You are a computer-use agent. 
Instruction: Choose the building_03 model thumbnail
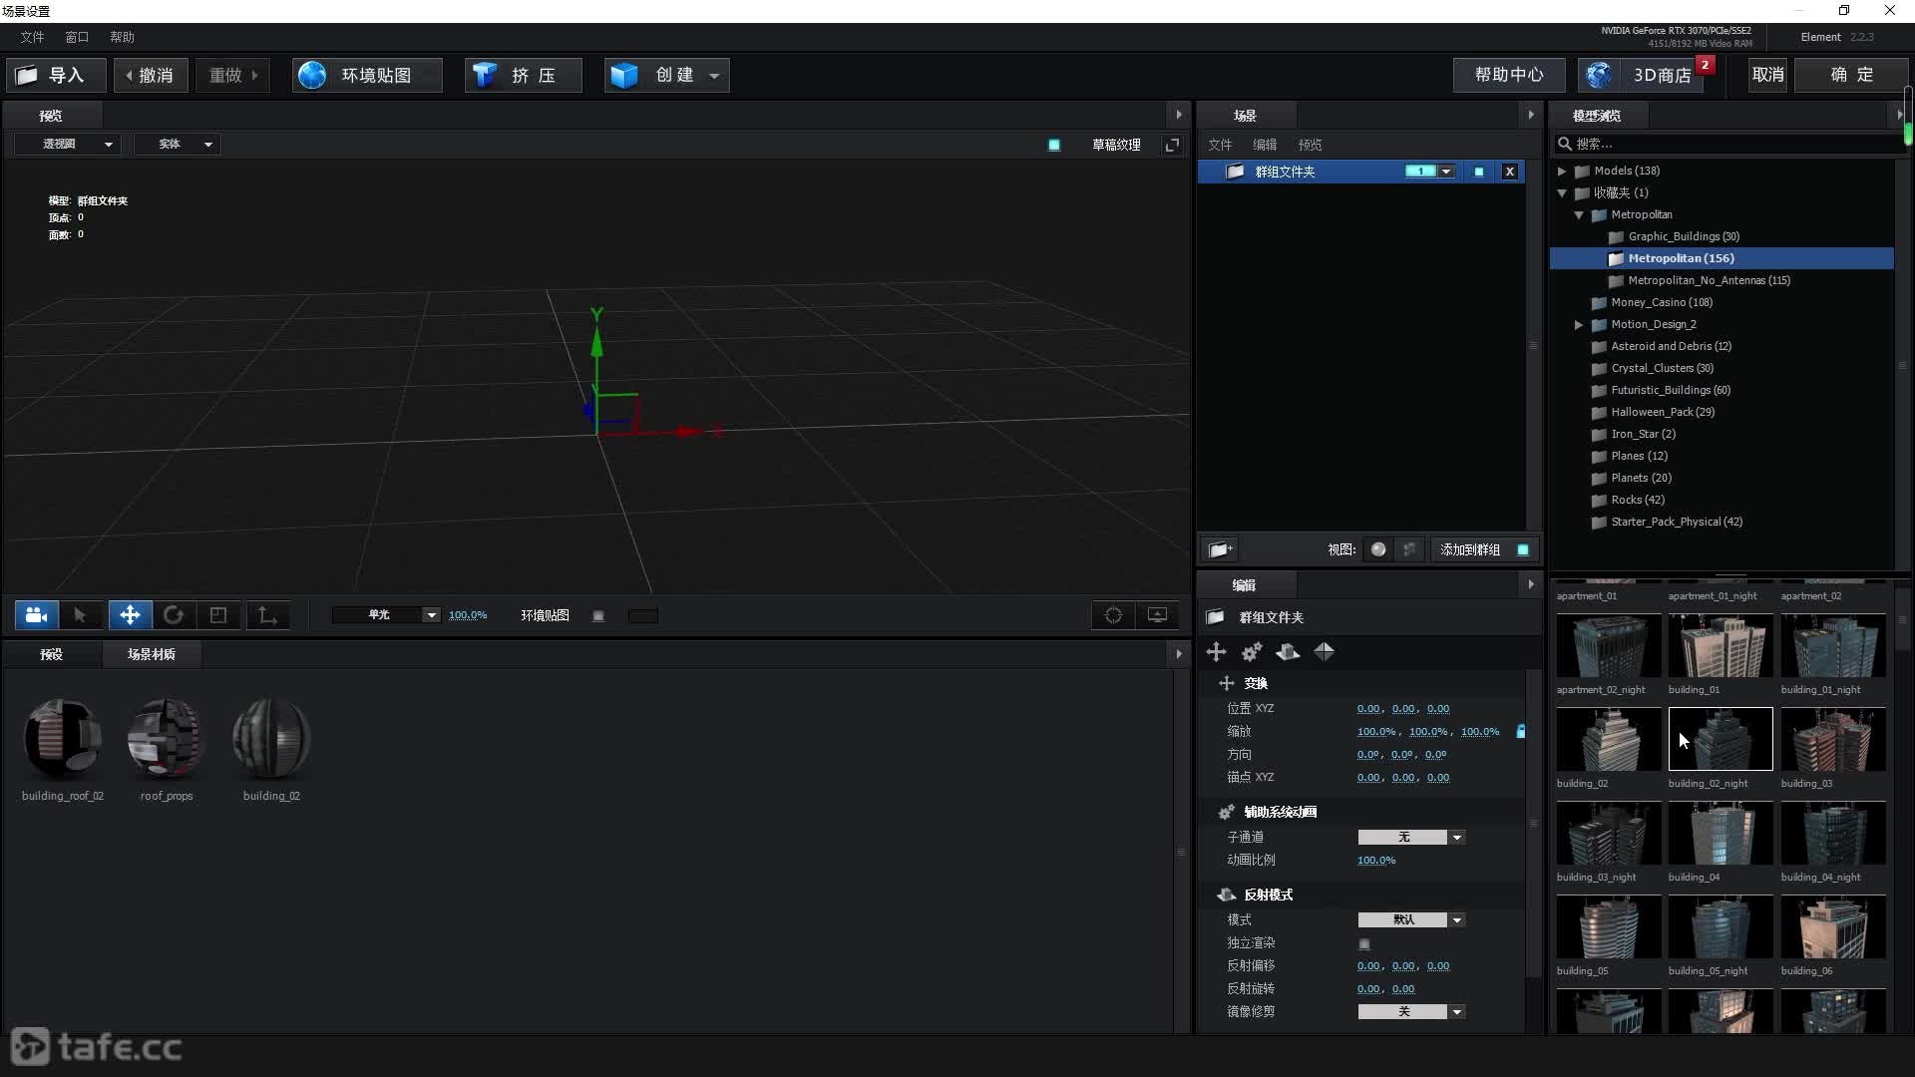pos(1833,739)
